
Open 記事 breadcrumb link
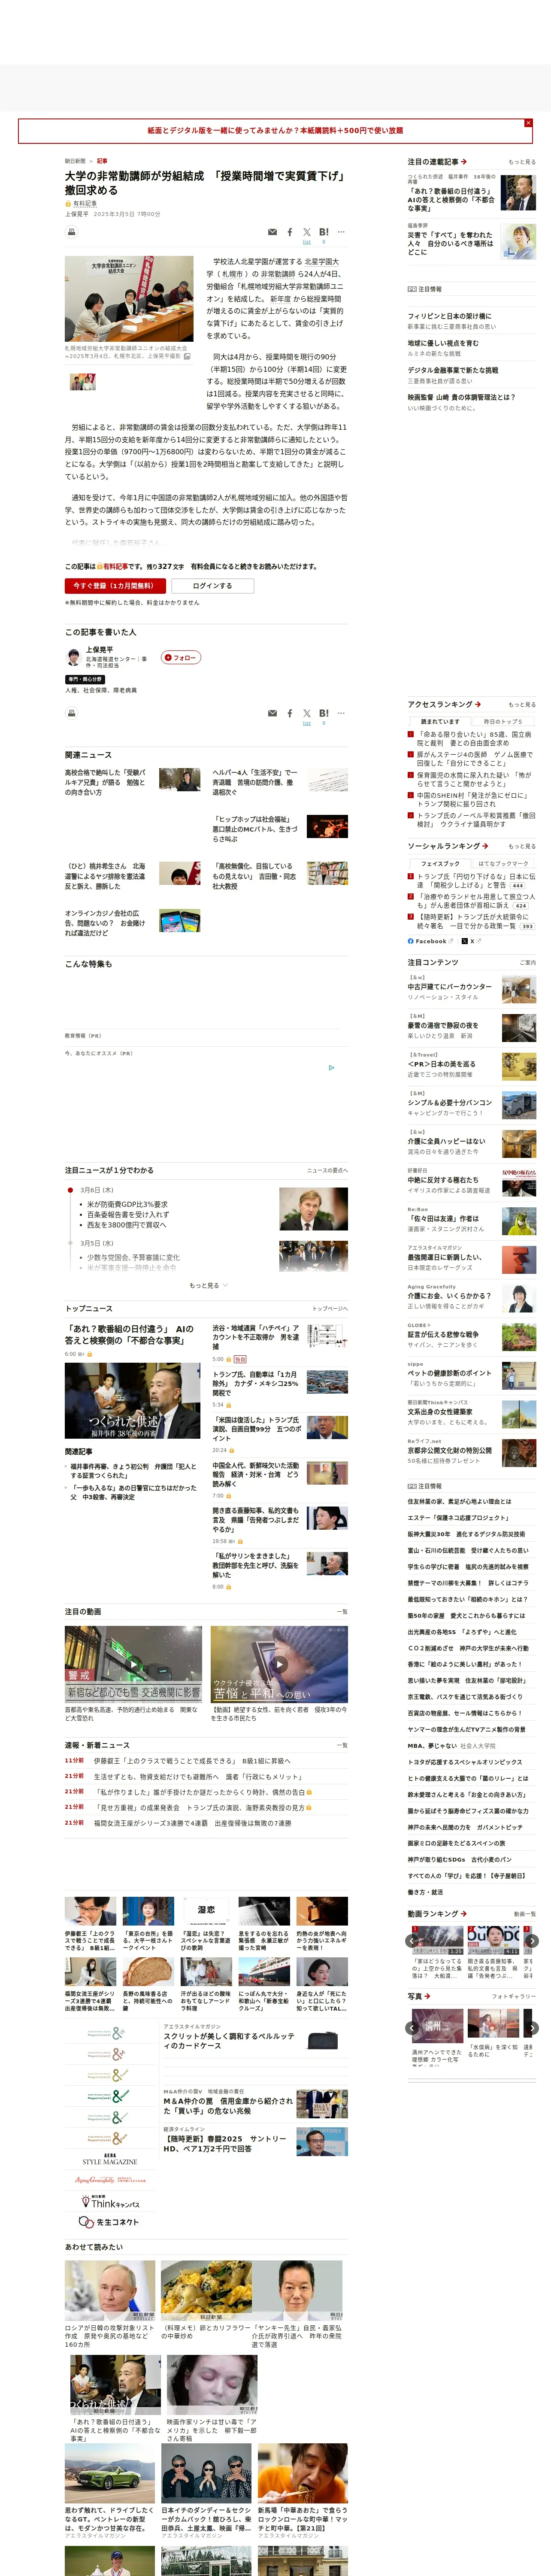click(102, 161)
